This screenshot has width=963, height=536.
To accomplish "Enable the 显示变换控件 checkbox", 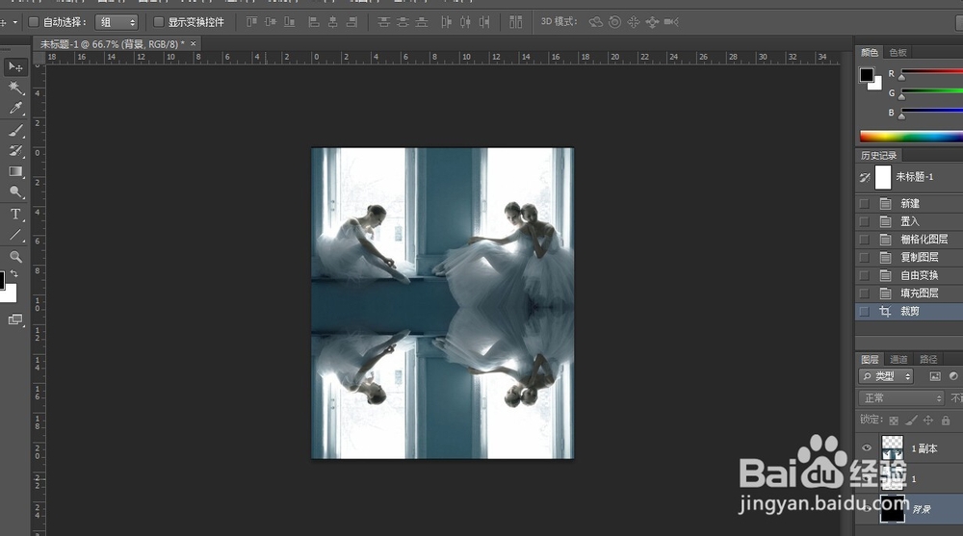I will (159, 22).
